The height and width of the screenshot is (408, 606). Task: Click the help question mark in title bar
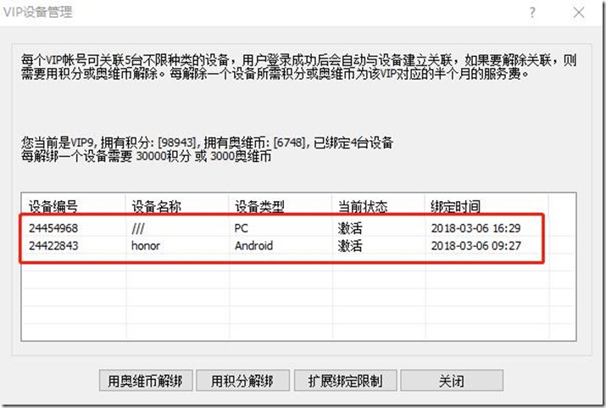pos(532,13)
